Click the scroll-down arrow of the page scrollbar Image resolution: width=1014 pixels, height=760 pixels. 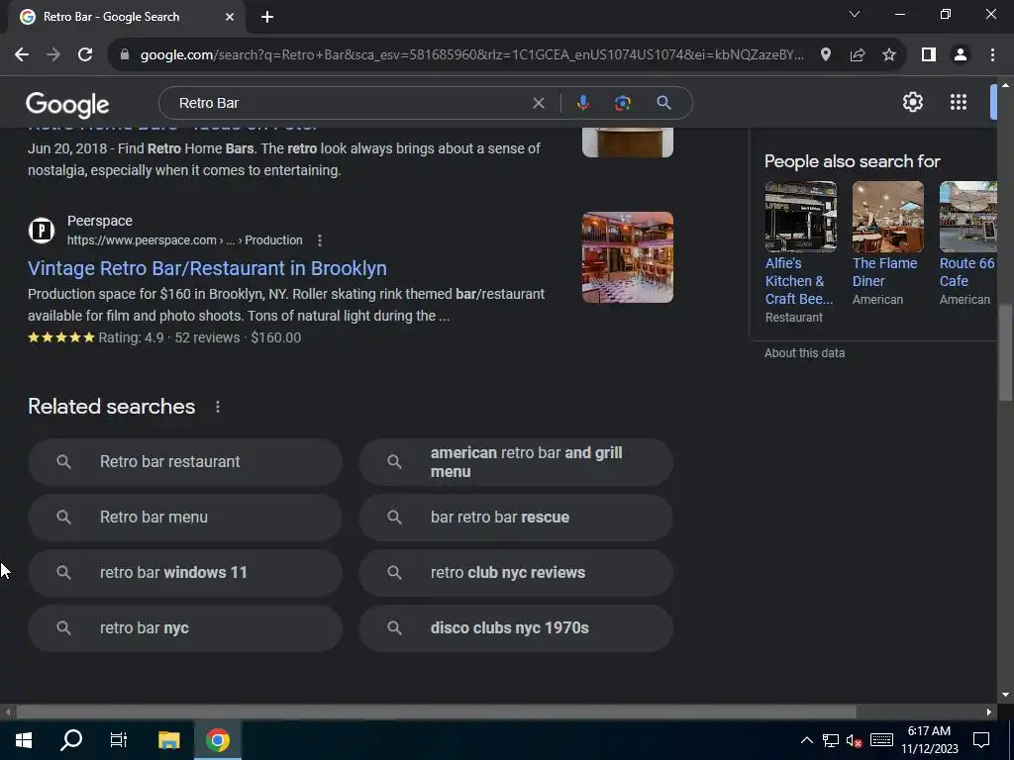click(x=1005, y=695)
